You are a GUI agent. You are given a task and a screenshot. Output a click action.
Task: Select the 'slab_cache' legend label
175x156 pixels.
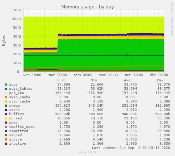click(x=20, y=101)
